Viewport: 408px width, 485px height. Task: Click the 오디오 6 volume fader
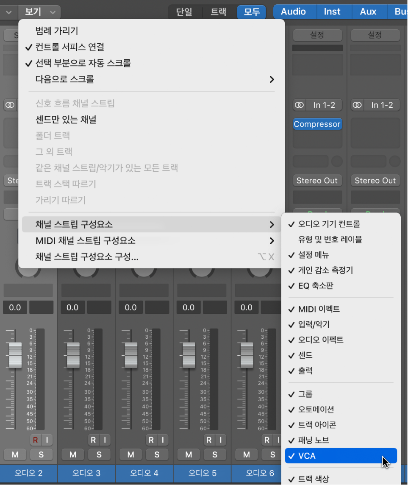coord(247,355)
